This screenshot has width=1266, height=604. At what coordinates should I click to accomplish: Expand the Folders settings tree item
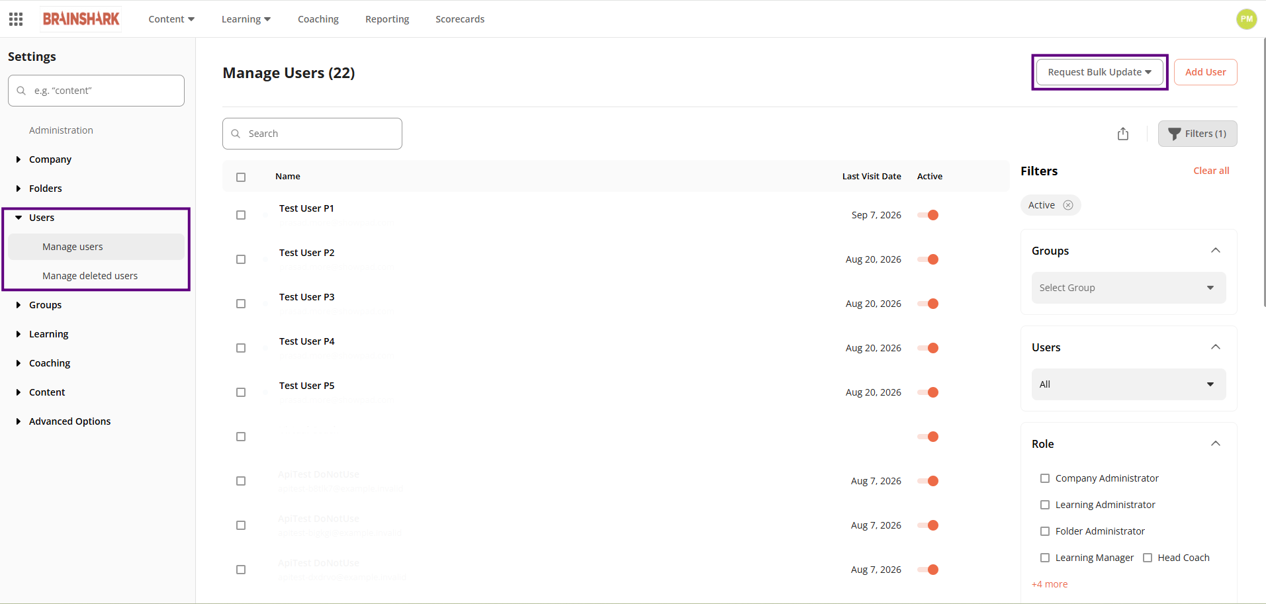coord(19,189)
